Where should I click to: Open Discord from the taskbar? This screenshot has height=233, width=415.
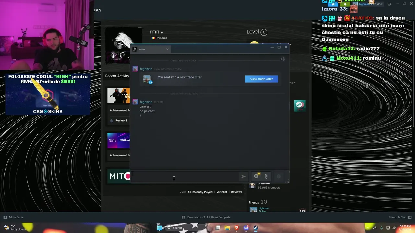pyautogui.click(x=246, y=228)
